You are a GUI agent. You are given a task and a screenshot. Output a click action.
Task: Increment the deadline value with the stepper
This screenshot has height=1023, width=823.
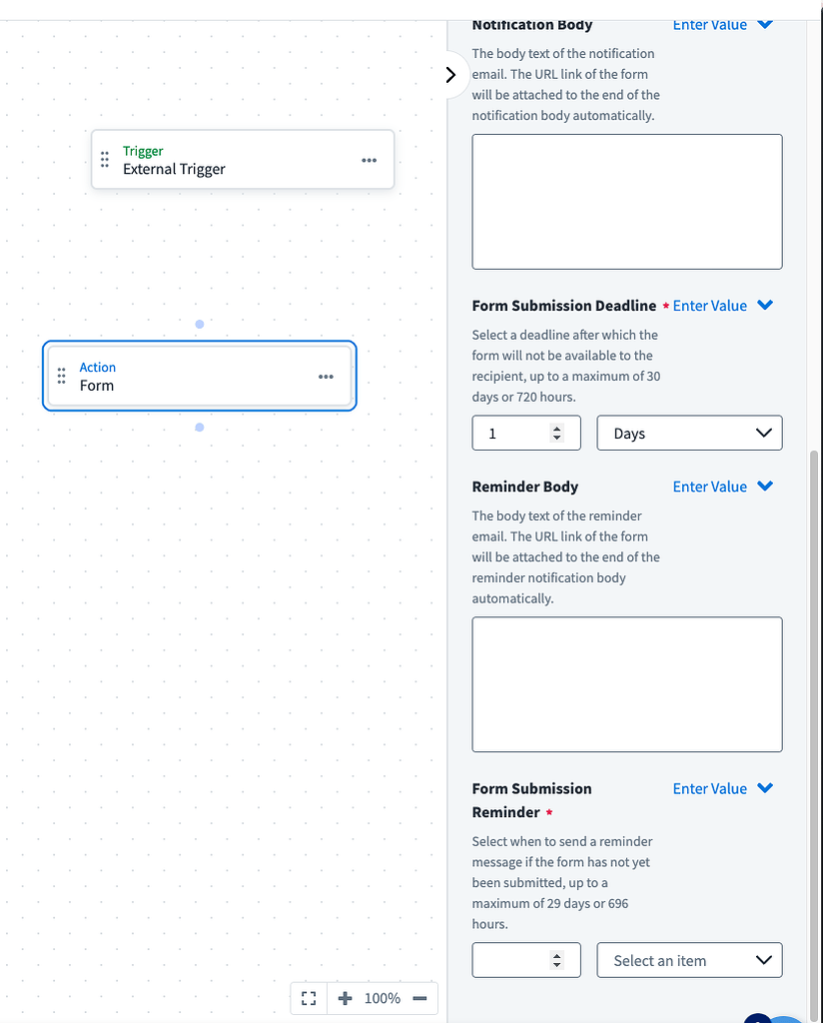click(x=557, y=428)
